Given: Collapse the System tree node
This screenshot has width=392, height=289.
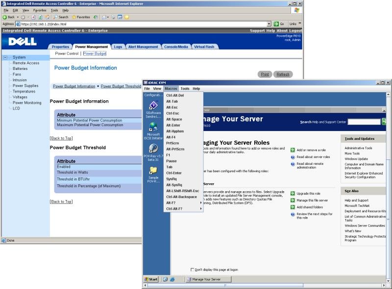Looking at the screenshot, I should click(5, 57).
